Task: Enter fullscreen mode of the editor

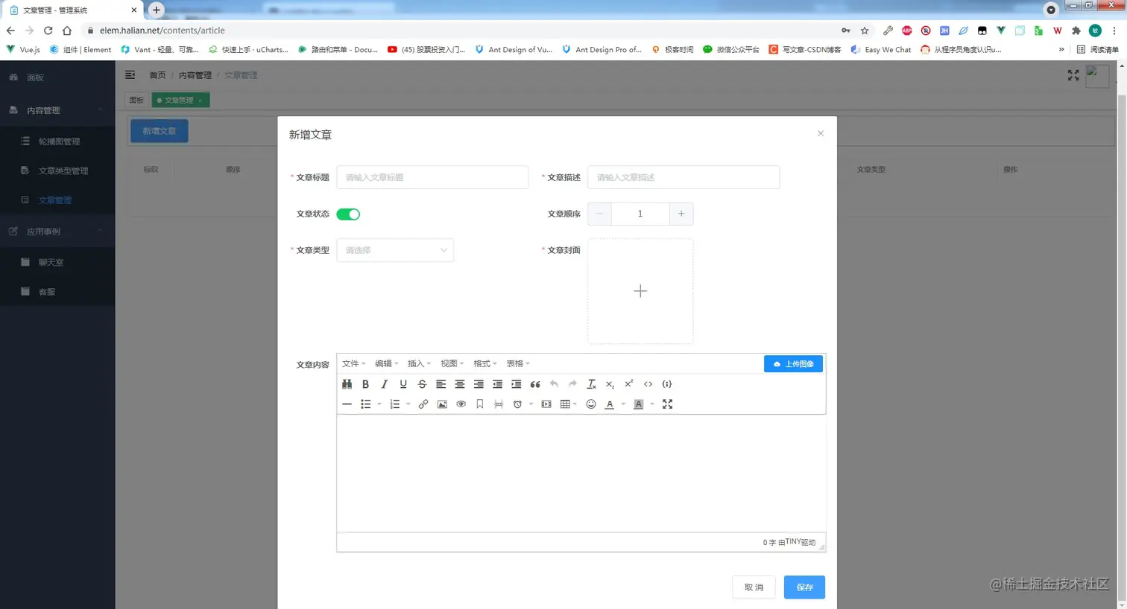Action: tap(667, 404)
